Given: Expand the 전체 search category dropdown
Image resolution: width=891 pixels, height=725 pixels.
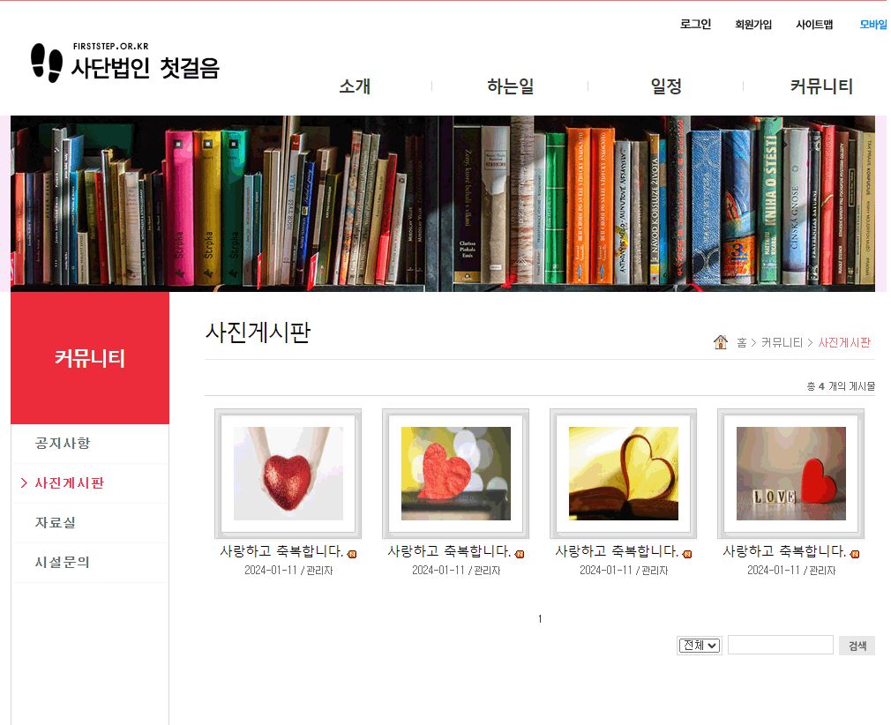Looking at the screenshot, I should coord(700,646).
